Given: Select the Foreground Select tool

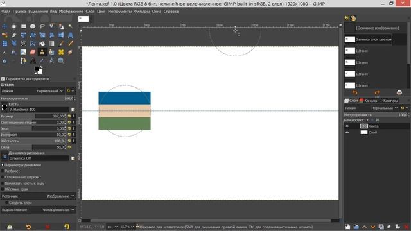Looking at the screenshot, I should 61,26.
